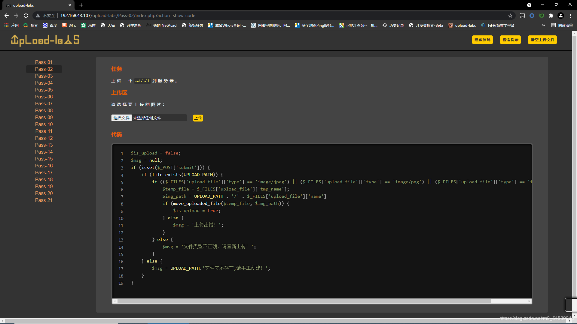Click the code scrollbar right arrow

click(x=529, y=301)
